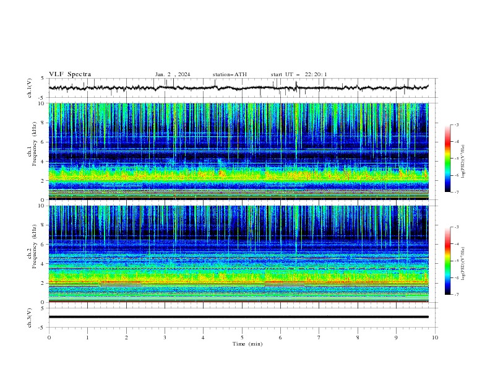Click time axis tick label "8"
490x379 pixels.
358,338
